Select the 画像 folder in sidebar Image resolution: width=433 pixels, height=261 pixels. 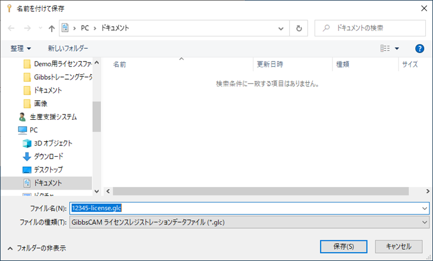pyautogui.click(x=40, y=104)
